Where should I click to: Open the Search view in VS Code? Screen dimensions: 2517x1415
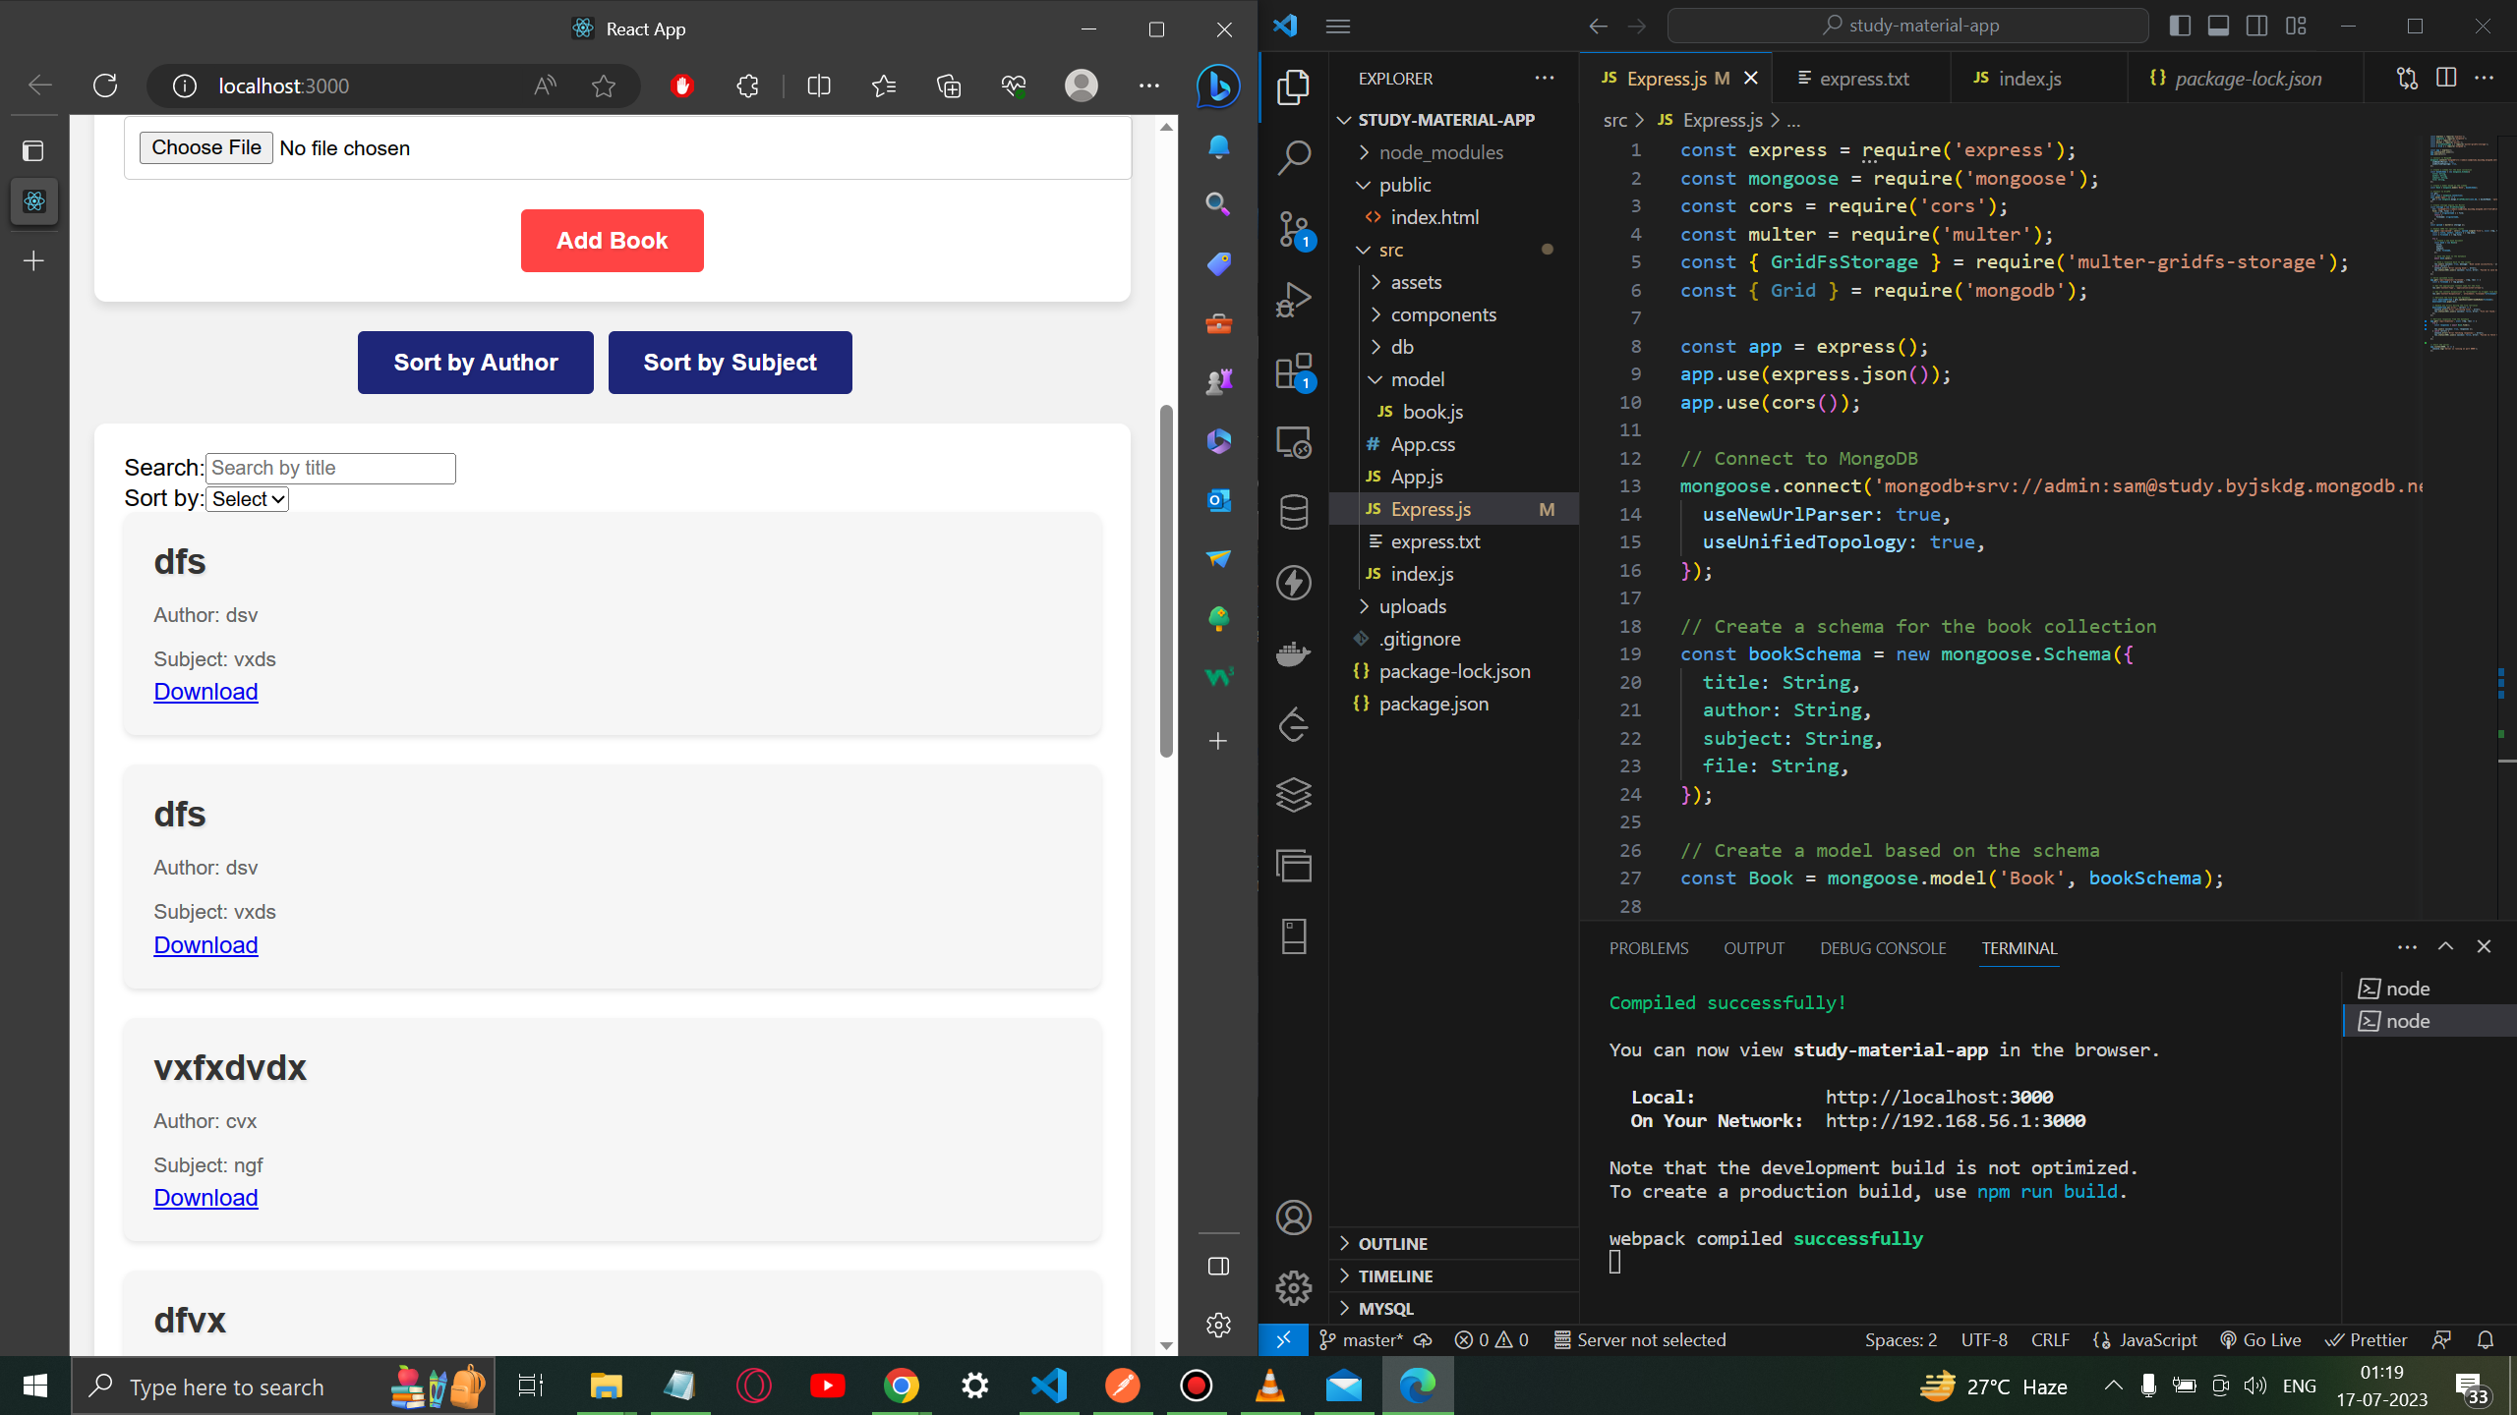pos(1293,155)
